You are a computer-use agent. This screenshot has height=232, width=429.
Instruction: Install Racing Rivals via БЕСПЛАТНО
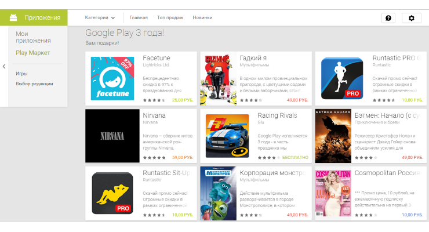(x=295, y=158)
